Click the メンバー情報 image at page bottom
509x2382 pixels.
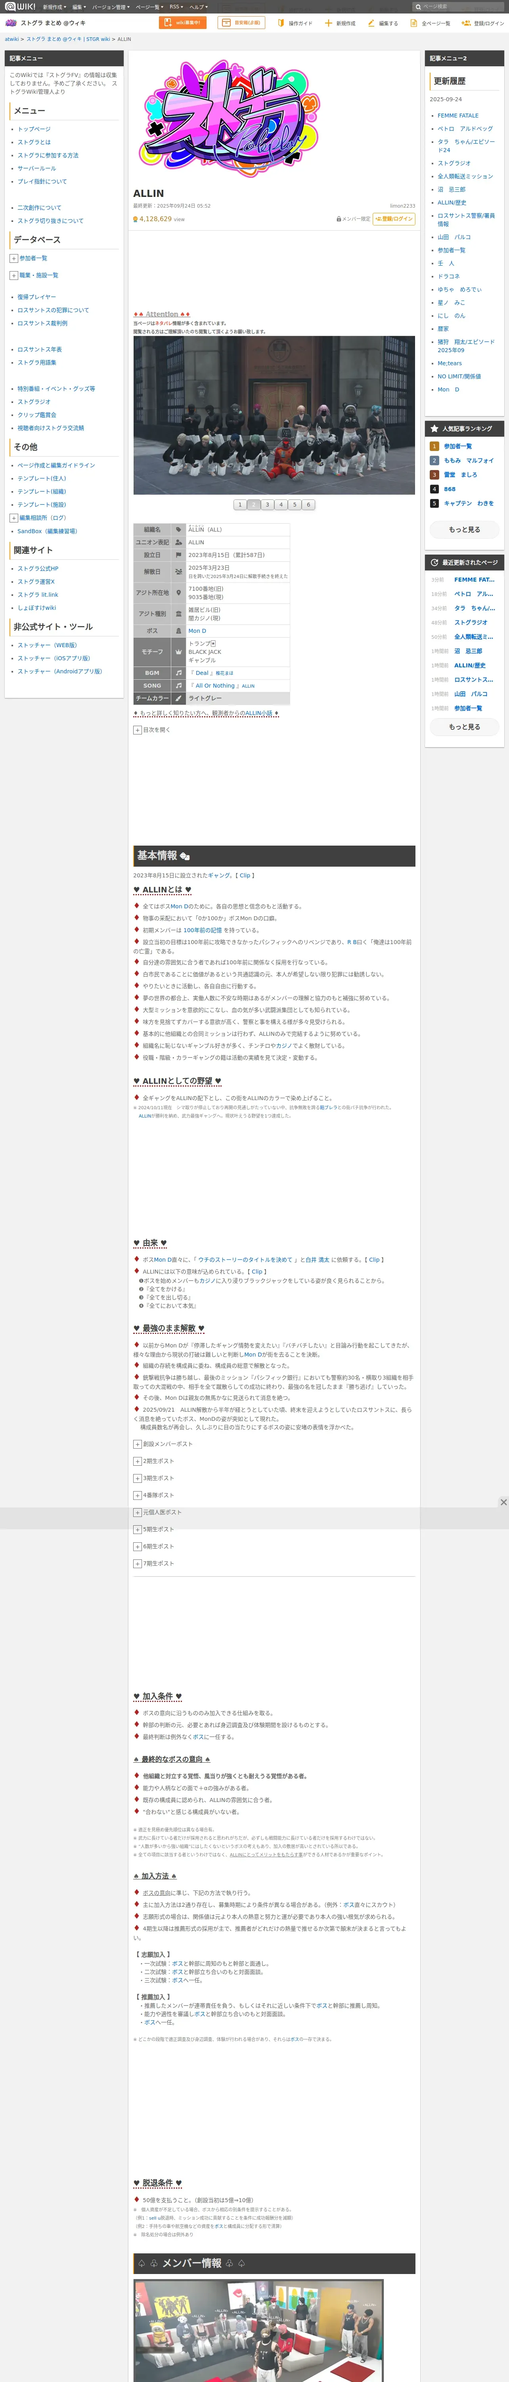pos(258,2330)
